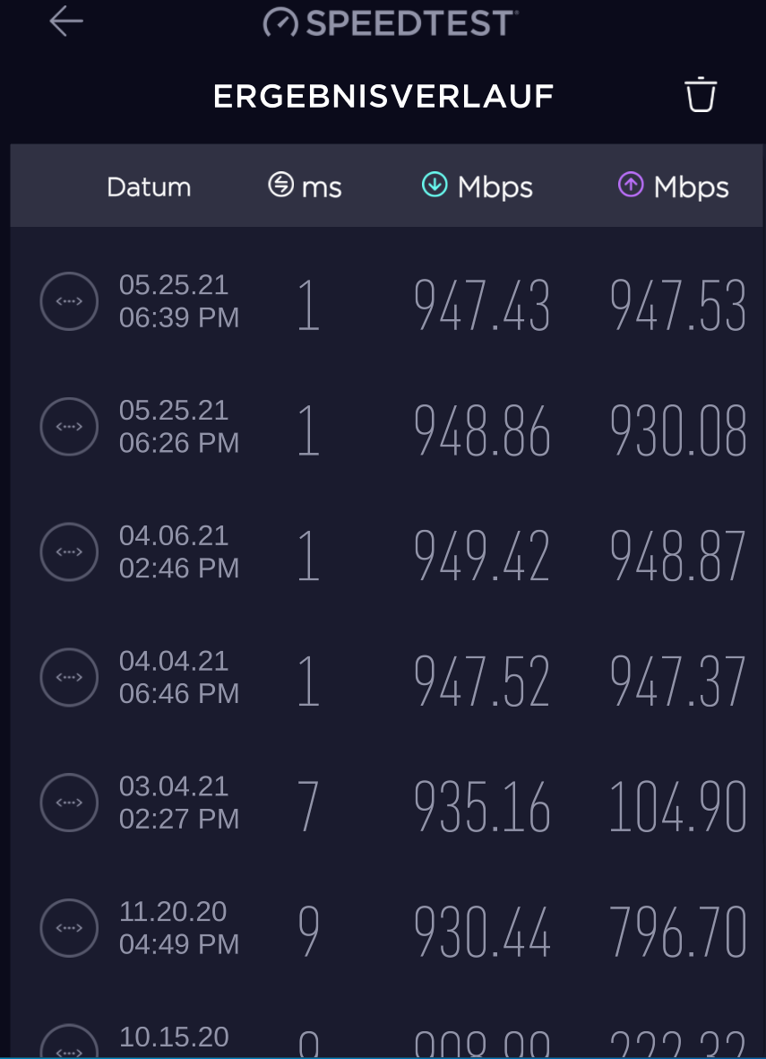Tap connection icon for 06:26 PM result

coord(69,427)
